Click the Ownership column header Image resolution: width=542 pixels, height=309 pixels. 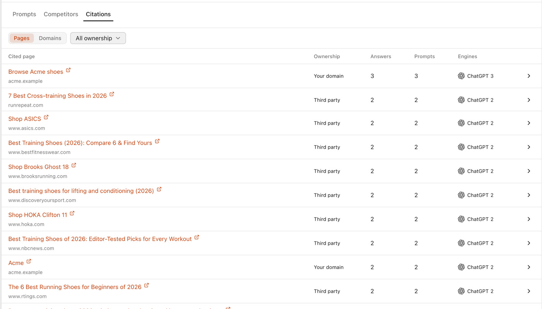click(x=327, y=56)
